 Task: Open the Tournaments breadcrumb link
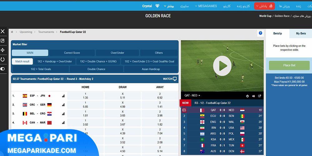pyautogui.click(x=46, y=32)
